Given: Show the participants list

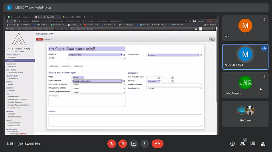Looking at the screenshot, I should [242, 144].
